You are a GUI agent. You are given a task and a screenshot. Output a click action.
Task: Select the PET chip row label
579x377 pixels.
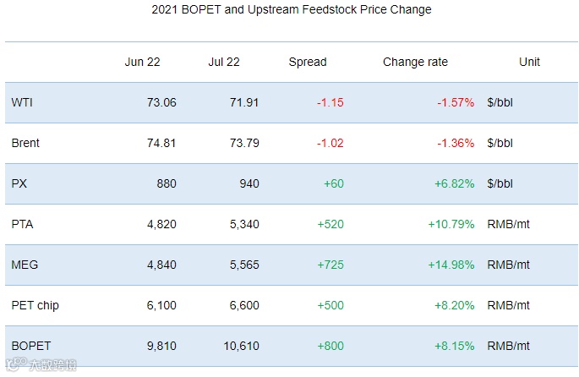point(36,305)
